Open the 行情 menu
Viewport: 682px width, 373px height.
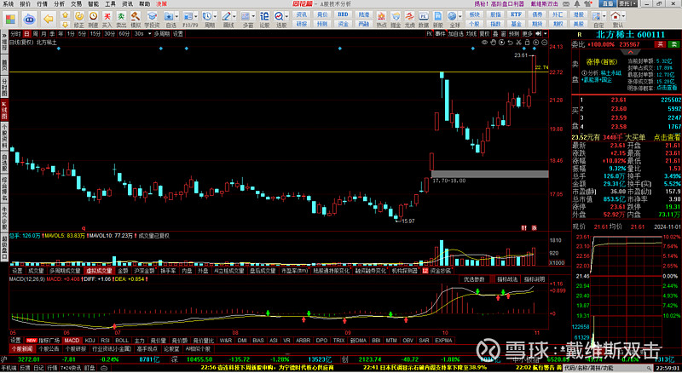[42, 4]
